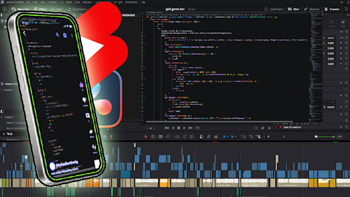Expand the Inspector to full height

tap(346, 9)
